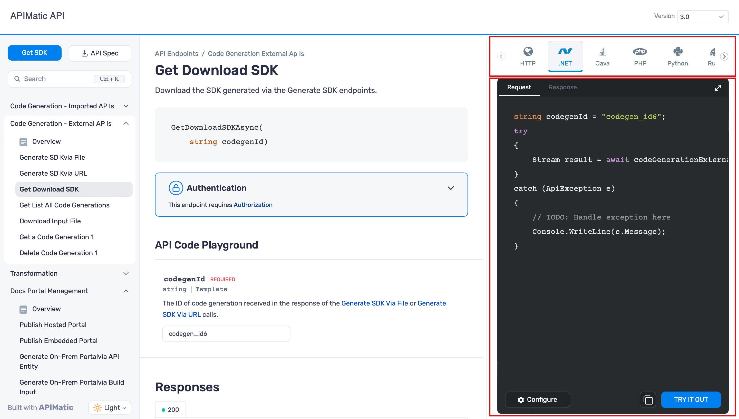Download the API Spec
The width and height of the screenshot is (739, 419).
coord(100,53)
